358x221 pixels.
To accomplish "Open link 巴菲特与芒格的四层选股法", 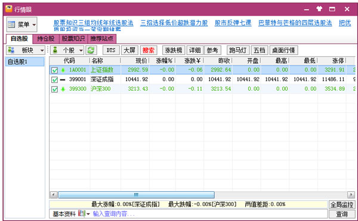I will [x=295, y=23].
